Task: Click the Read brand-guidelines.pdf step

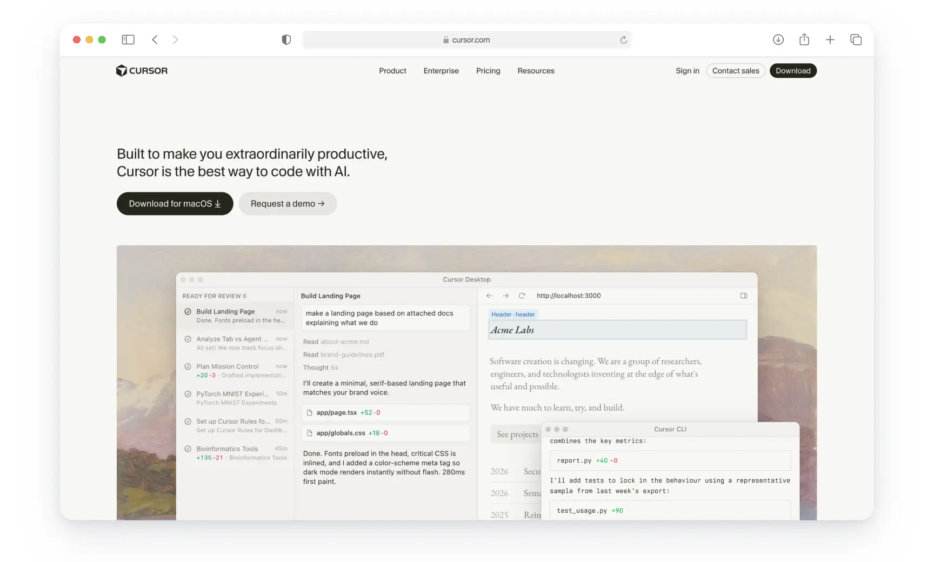Action: [344, 354]
